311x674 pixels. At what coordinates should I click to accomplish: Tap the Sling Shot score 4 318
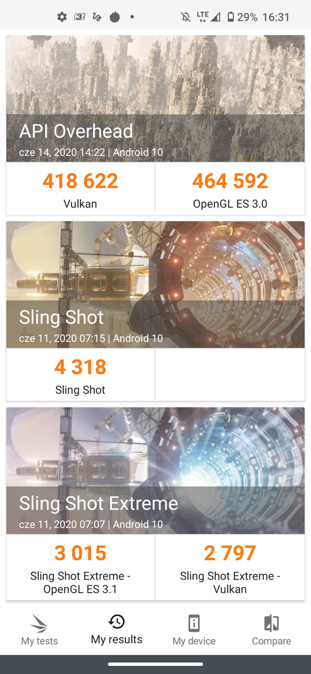pyautogui.click(x=80, y=367)
